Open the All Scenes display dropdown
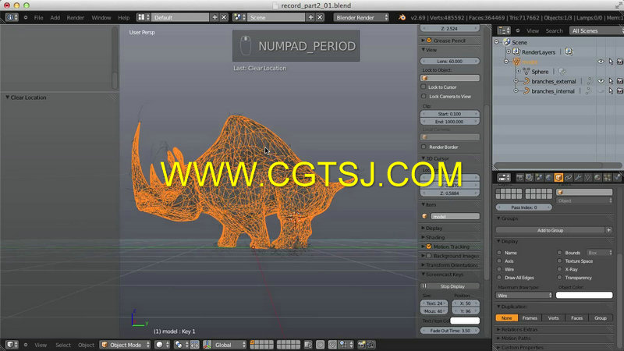Viewport: 624px width, 351px height. [x=597, y=30]
